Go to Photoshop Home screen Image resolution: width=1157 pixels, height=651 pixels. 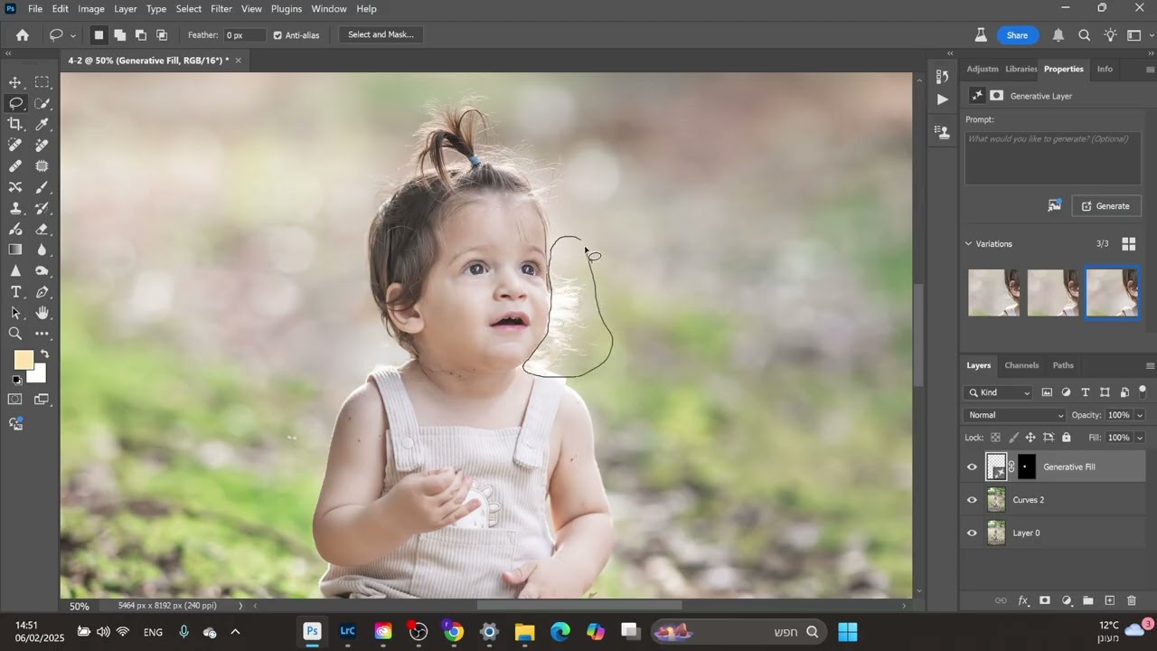click(x=23, y=35)
